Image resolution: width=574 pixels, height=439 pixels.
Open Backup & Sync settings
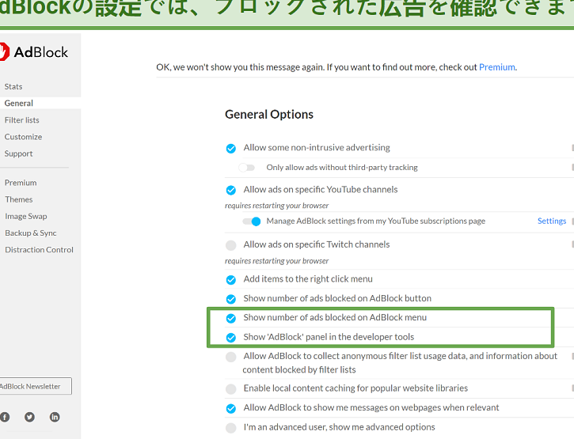tap(31, 233)
